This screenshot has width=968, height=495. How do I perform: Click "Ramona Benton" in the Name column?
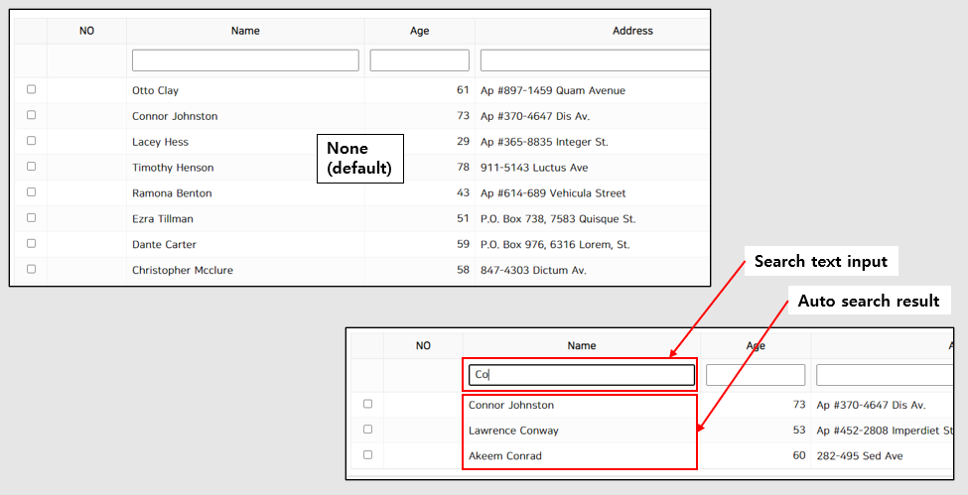pos(172,193)
